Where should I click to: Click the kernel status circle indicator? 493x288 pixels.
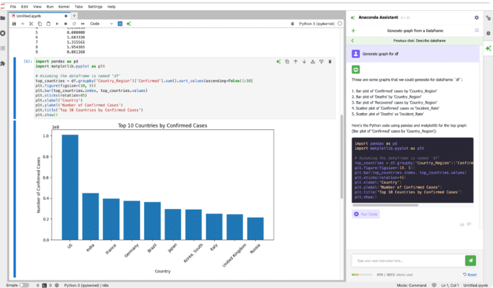click(339, 24)
